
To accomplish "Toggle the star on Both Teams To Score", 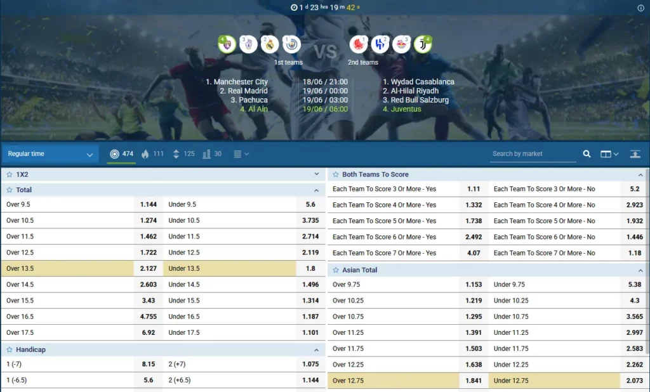I will click(x=336, y=174).
